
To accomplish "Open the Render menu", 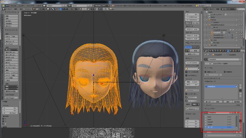I will pyautogui.click(x=22, y=6).
